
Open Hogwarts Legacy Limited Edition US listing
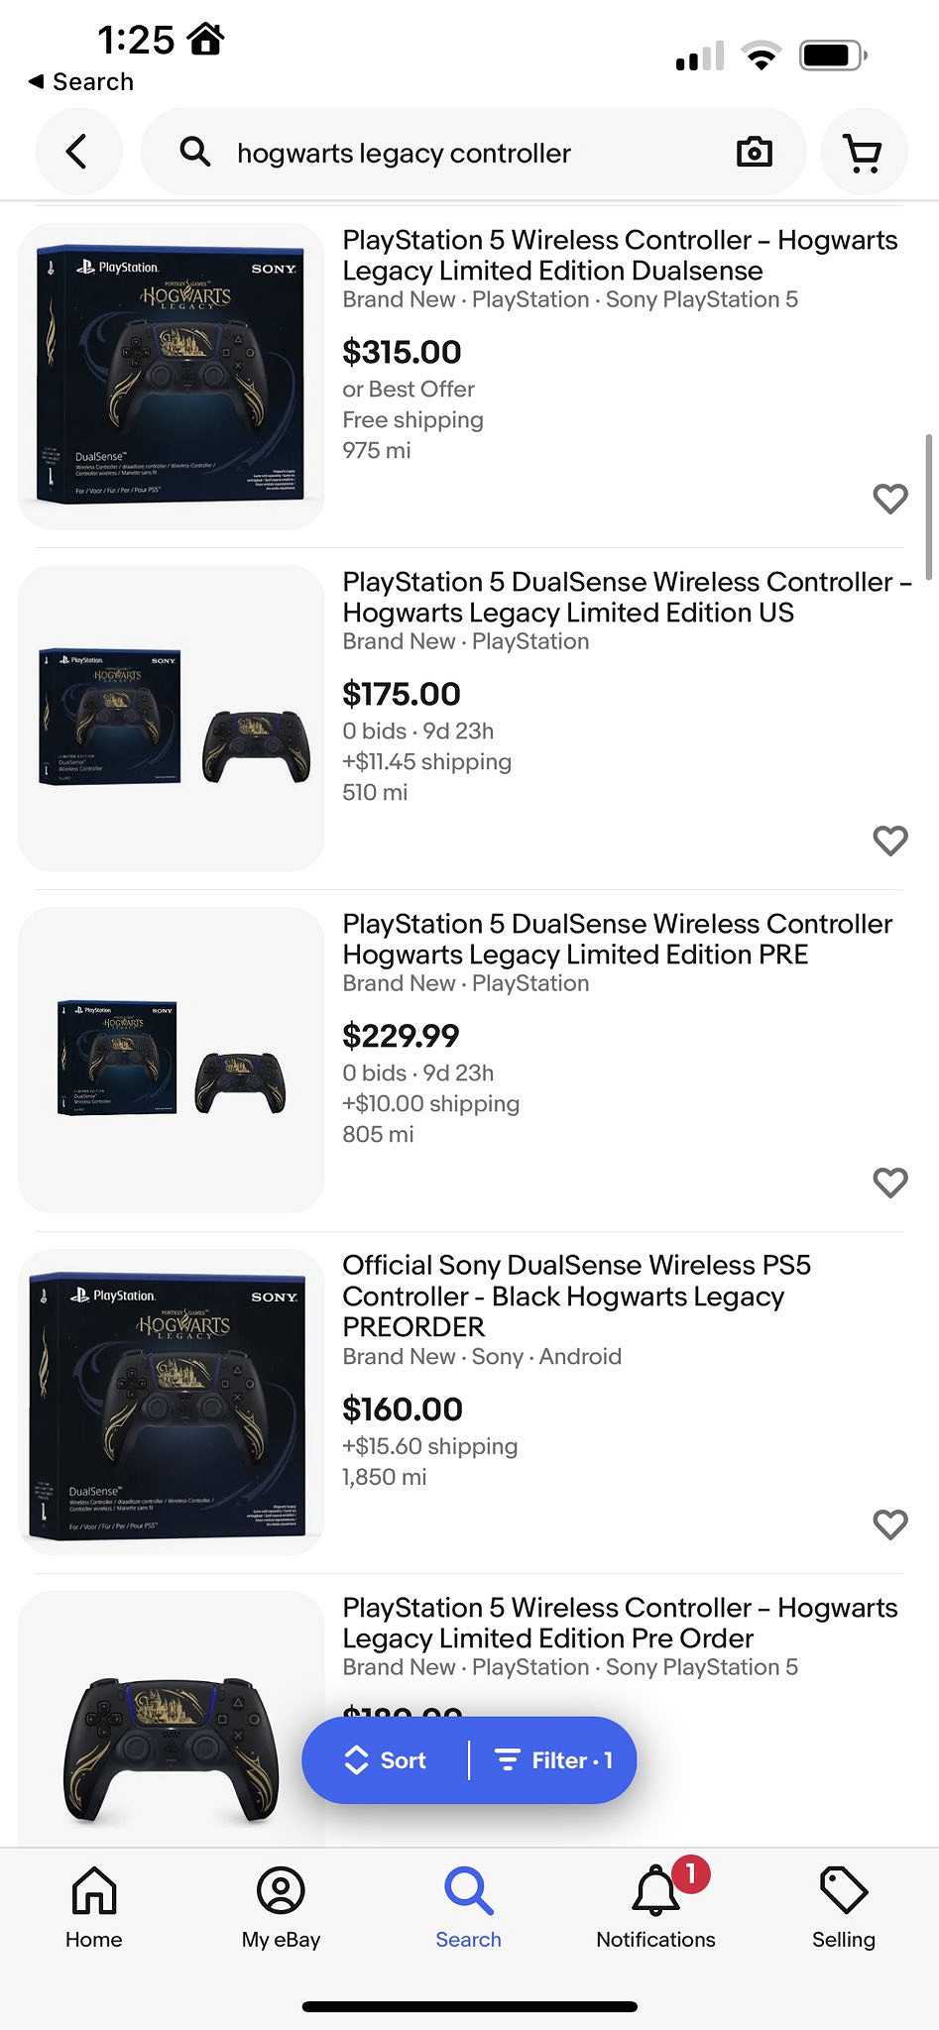[625, 597]
